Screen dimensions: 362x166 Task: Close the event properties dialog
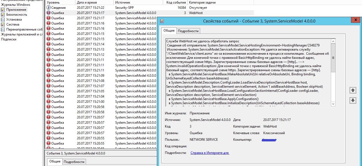point(356,20)
